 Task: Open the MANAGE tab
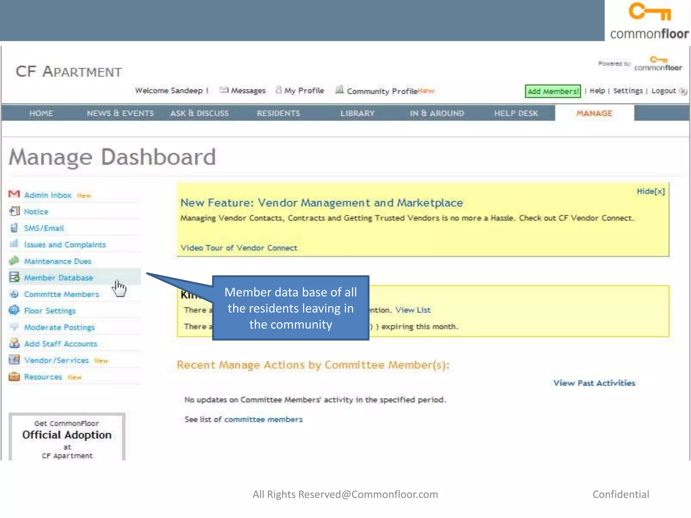point(594,113)
